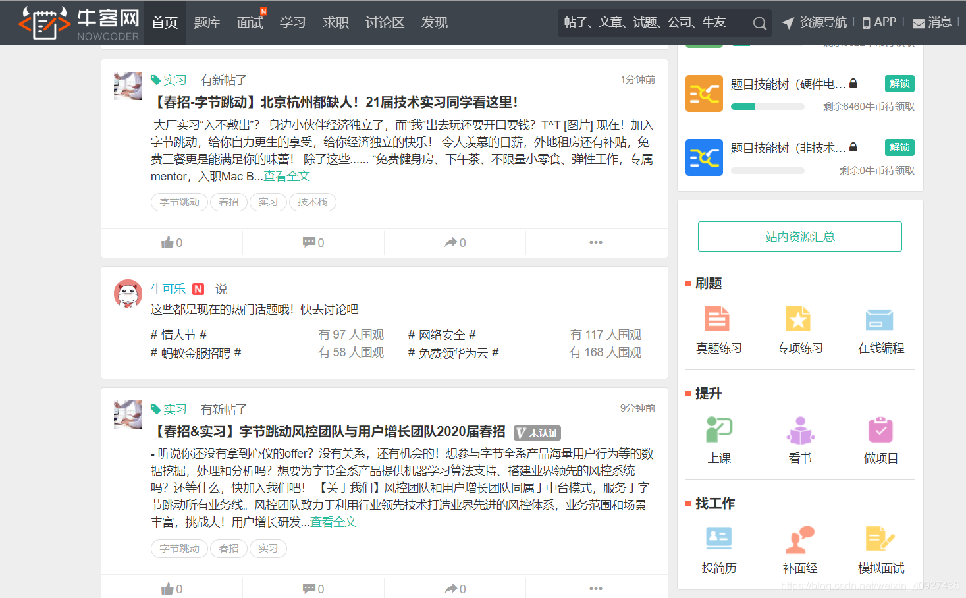Open 发现 menu
The image size is (966, 598).
tap(435, 22)
